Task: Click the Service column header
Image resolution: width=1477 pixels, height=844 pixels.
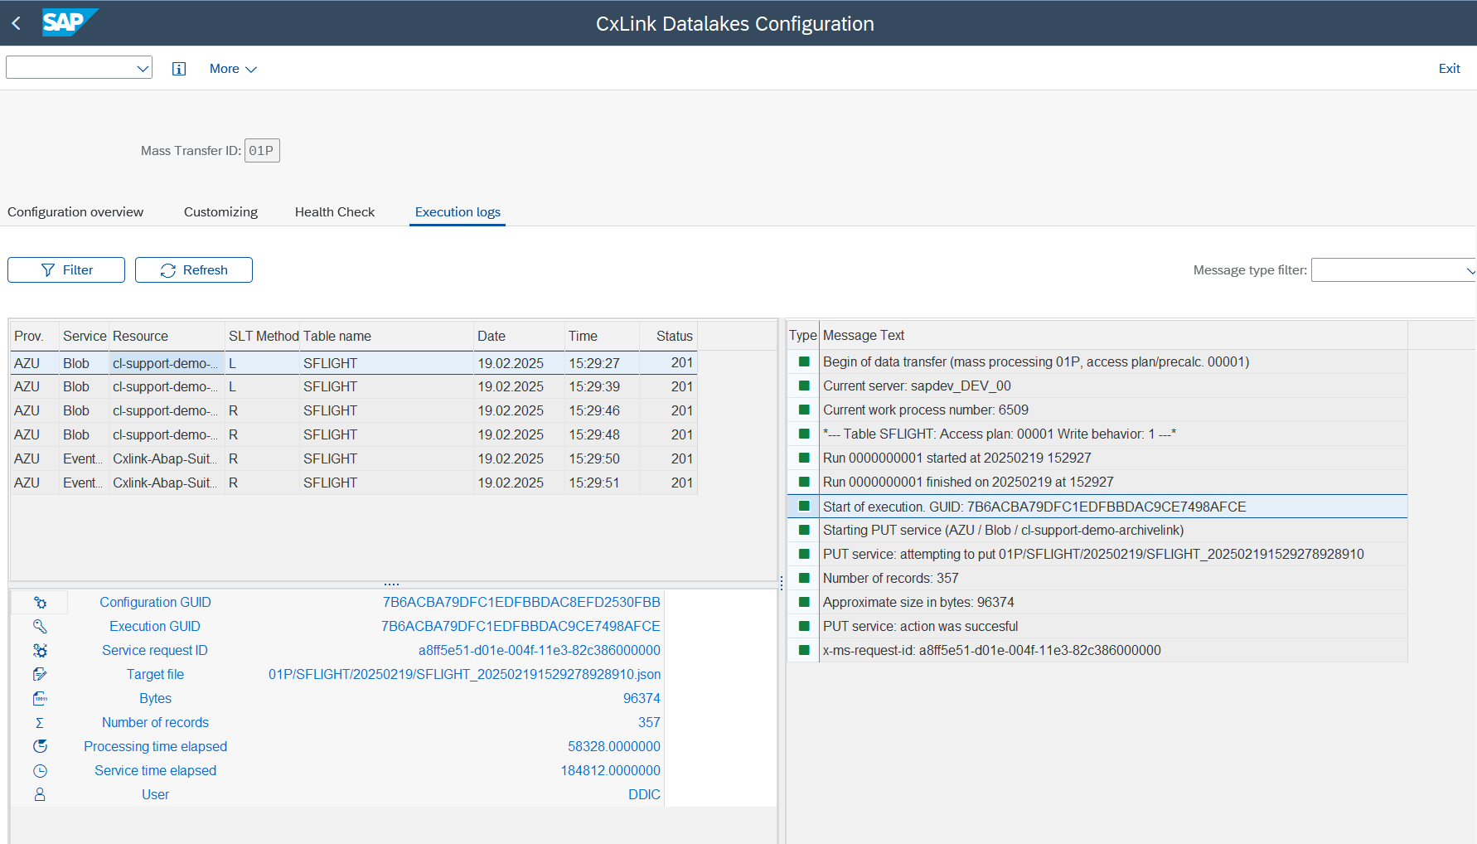Action: click(84, 336)
